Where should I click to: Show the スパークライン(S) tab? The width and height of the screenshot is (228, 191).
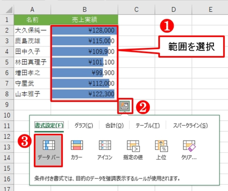(x=190, y=125)
